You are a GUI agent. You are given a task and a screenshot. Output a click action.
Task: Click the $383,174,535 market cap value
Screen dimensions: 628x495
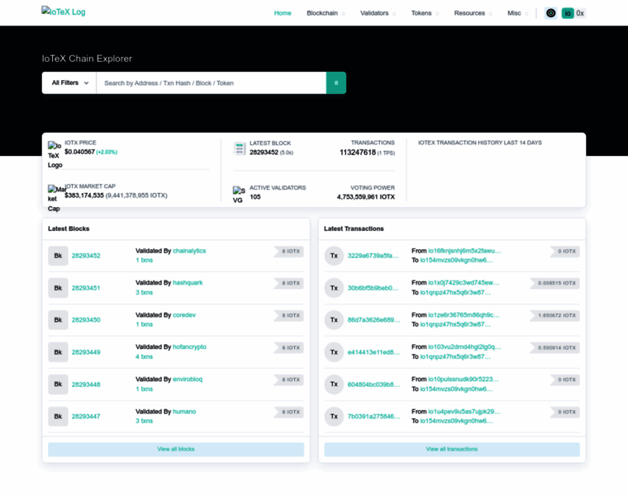coord(84,196)
